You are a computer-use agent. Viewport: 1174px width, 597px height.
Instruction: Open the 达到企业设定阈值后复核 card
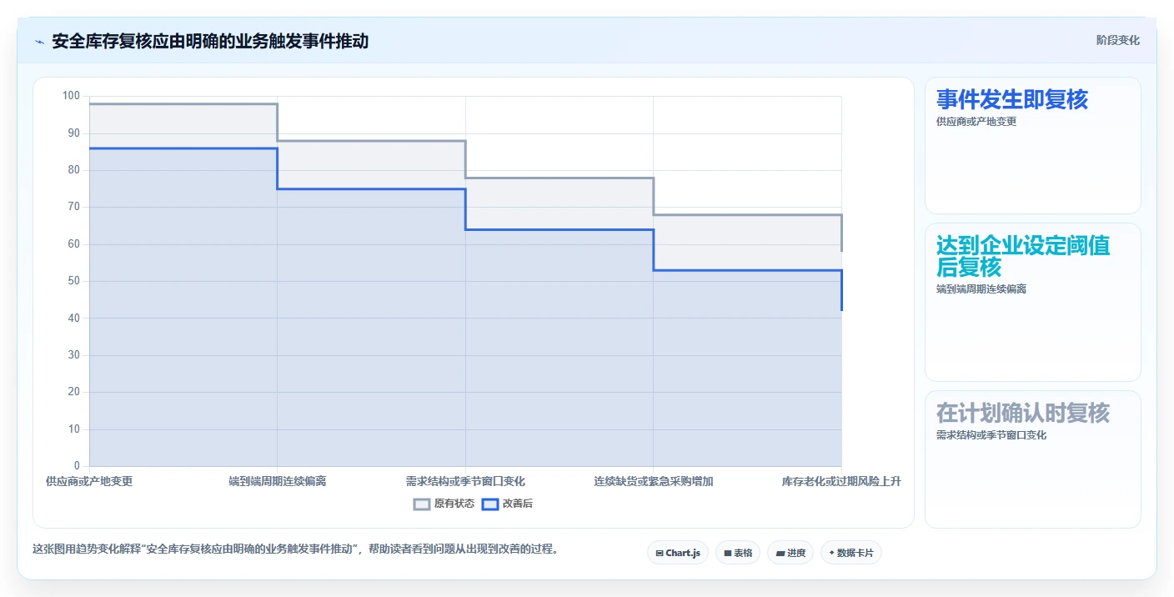[x=1033, y=302]
